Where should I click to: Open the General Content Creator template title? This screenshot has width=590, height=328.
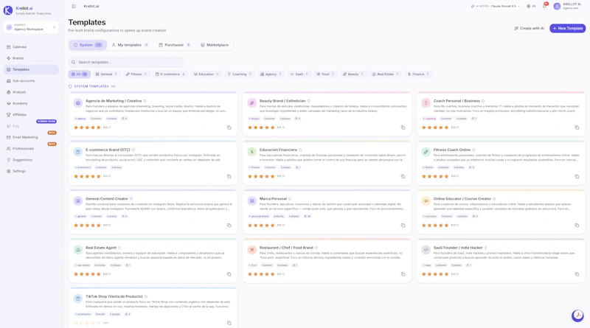(107, 199)
